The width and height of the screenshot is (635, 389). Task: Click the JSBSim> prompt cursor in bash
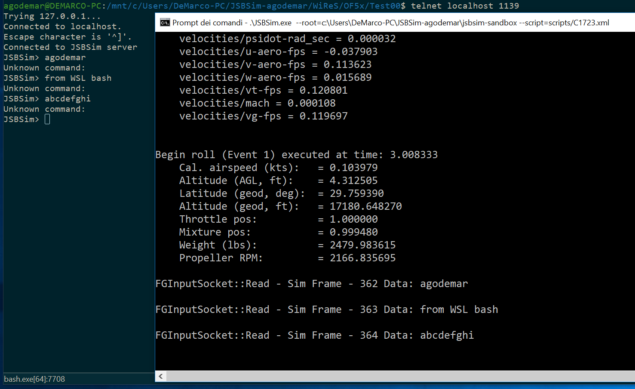click(47, 119)
